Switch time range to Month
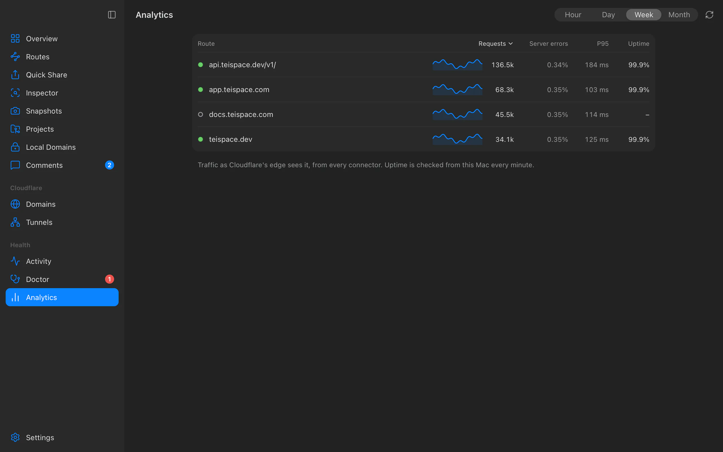Image resolution: width=723 pixels, height=452 pixels. coord(679,15)
